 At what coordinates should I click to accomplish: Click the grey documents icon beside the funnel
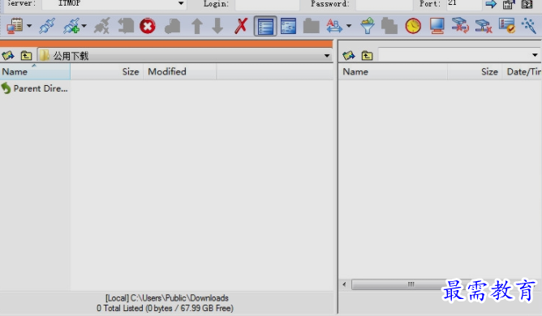pyautogui.click(x=389, y=26)
